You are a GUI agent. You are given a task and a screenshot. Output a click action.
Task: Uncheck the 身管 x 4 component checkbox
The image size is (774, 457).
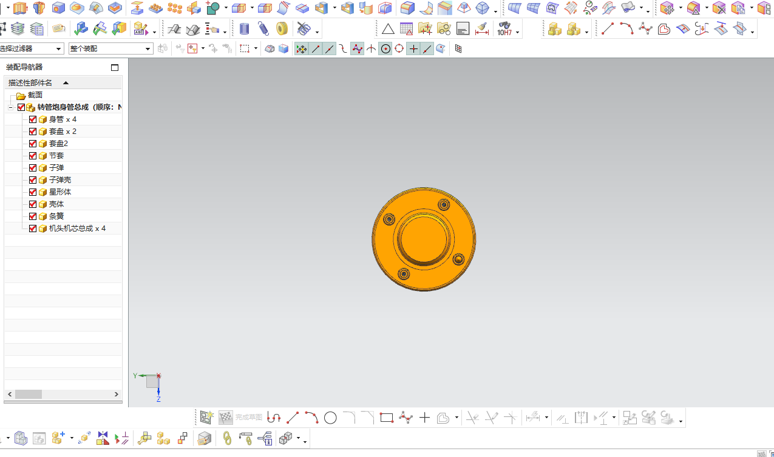coord(33,119)
